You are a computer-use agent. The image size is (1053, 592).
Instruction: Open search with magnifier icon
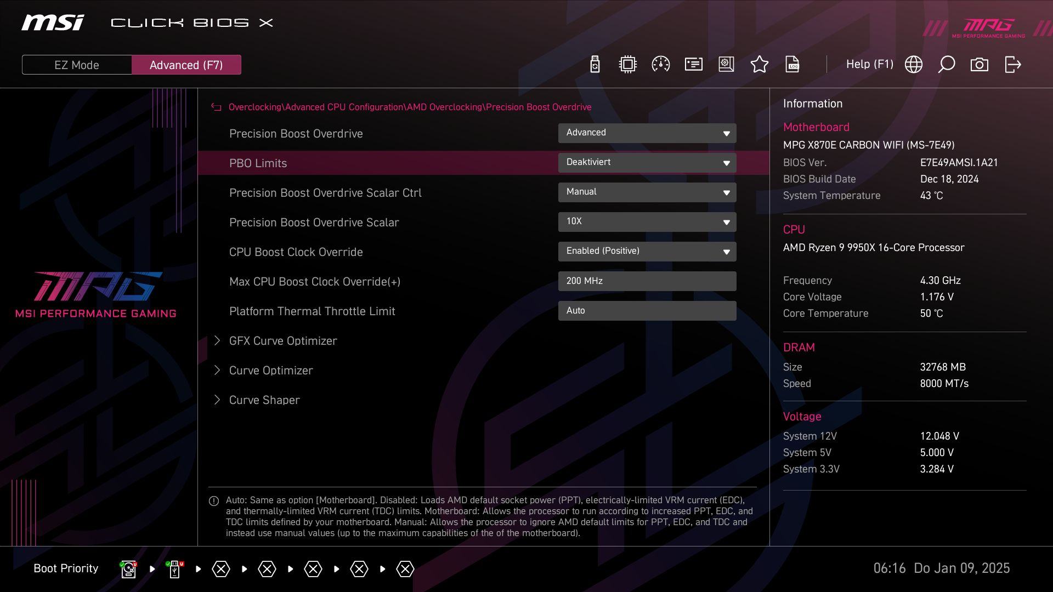pos(946,65)
